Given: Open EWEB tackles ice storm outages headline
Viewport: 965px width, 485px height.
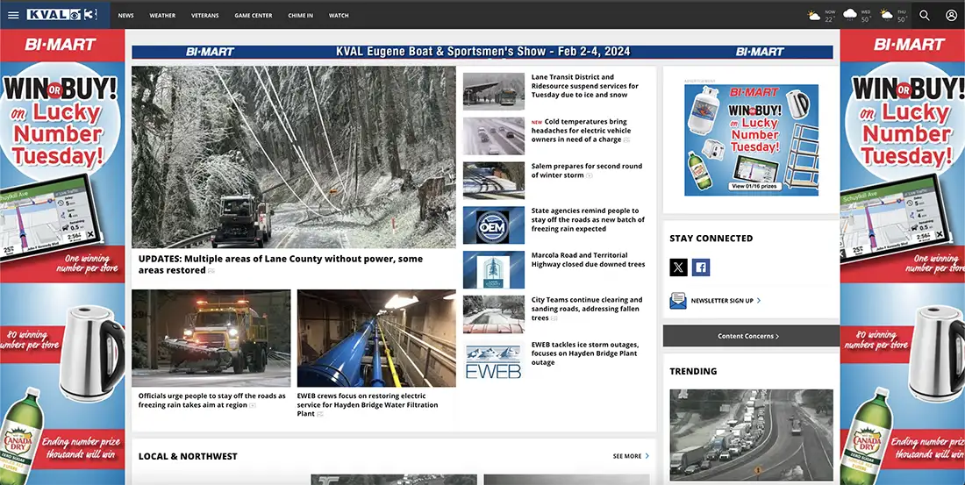Looking at the screenshot, I should 584,353.
